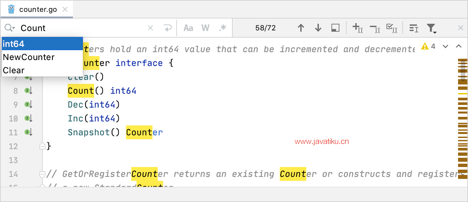
Task: Jump to previous search occurrence with up arrow
Action: click(301, 28)
